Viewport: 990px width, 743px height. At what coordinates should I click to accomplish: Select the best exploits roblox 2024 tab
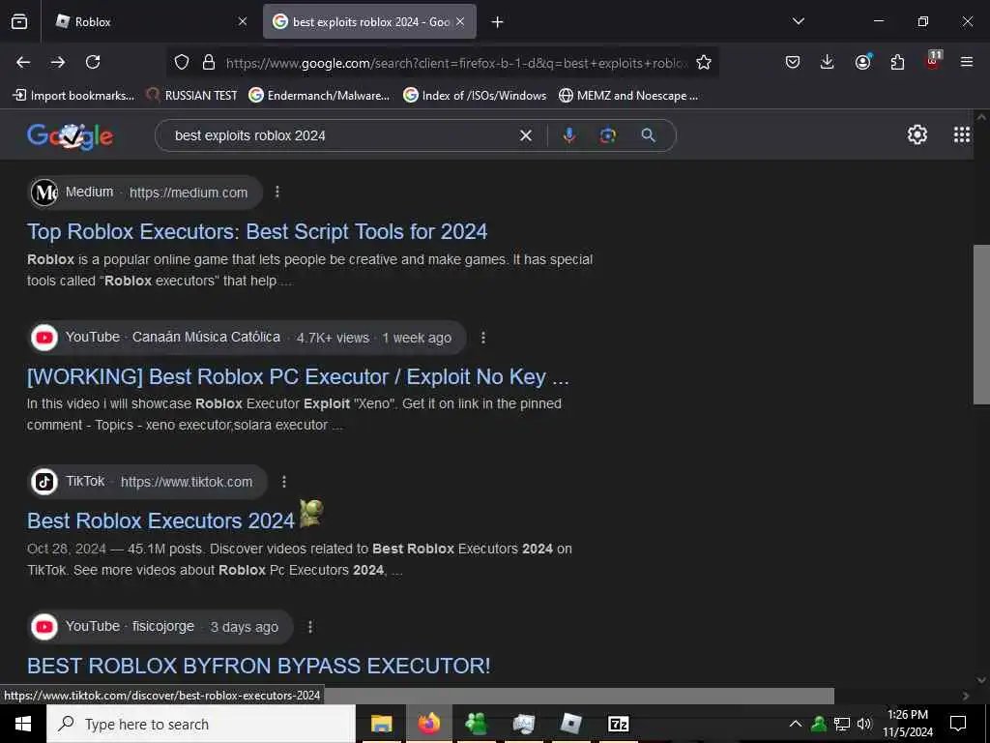coord(369,21)
